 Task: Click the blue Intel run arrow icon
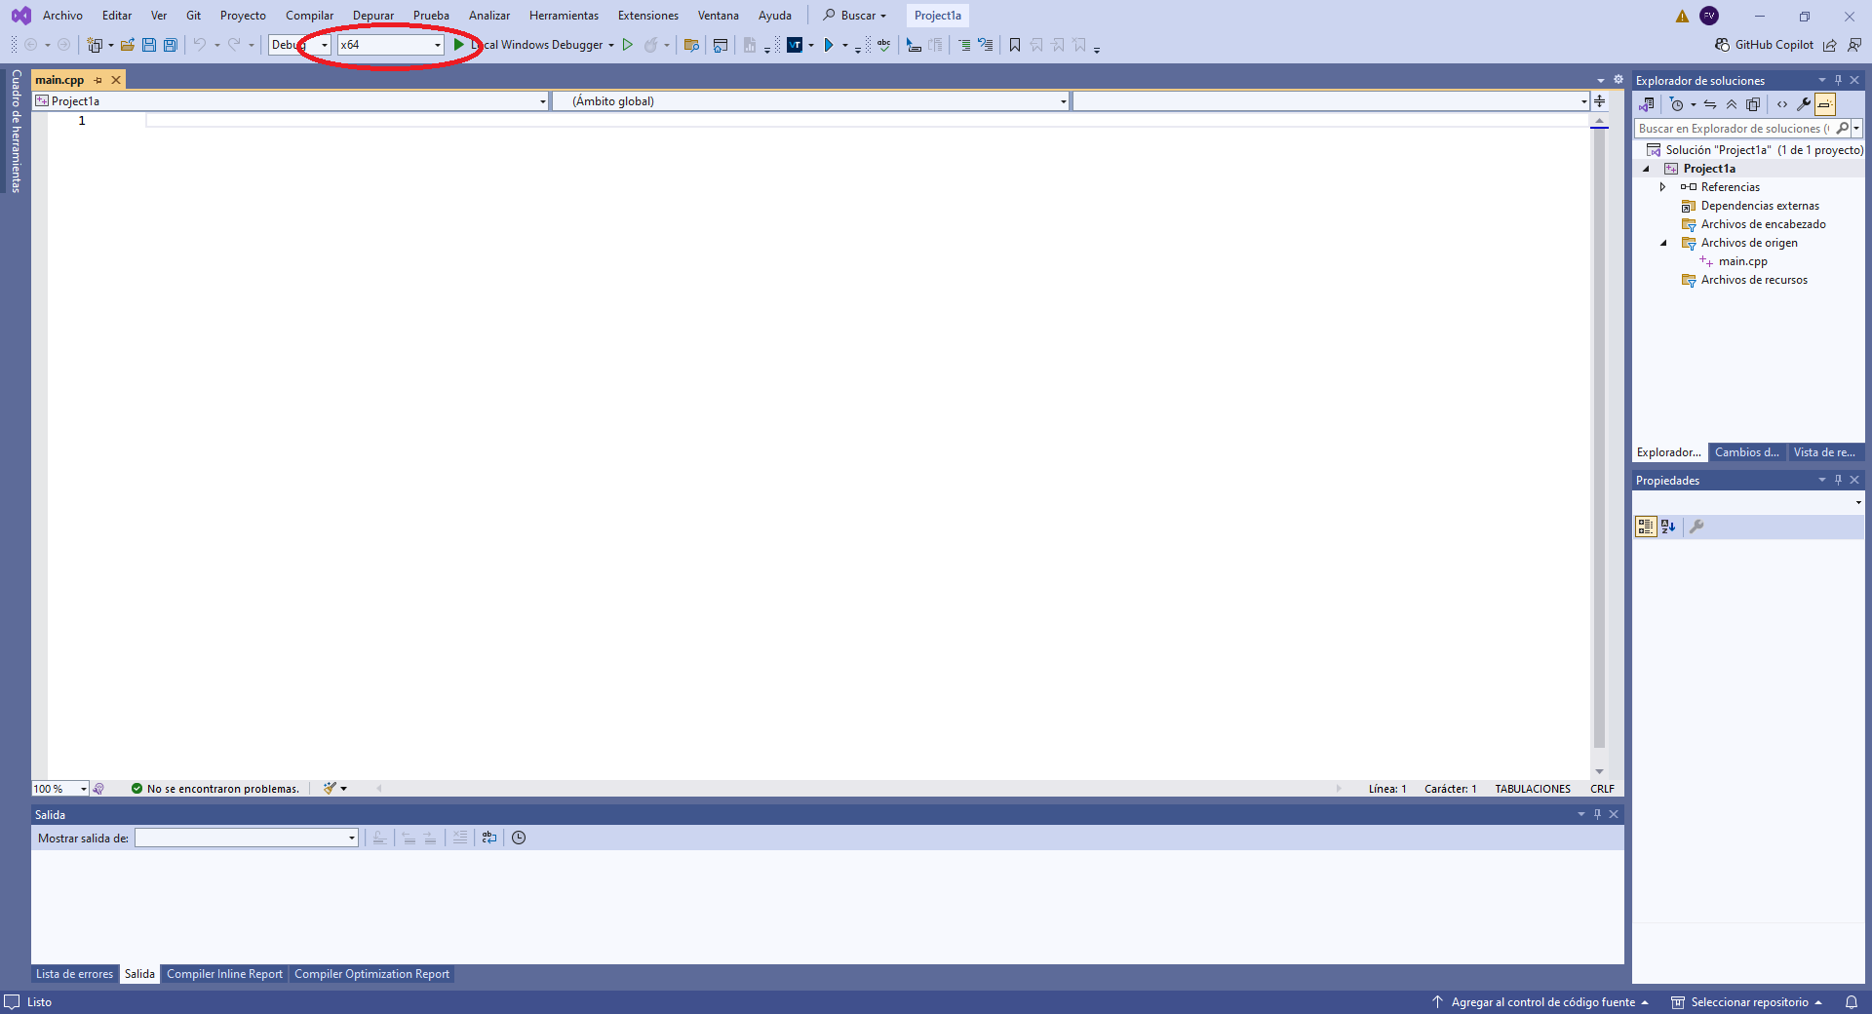(829, 45)
